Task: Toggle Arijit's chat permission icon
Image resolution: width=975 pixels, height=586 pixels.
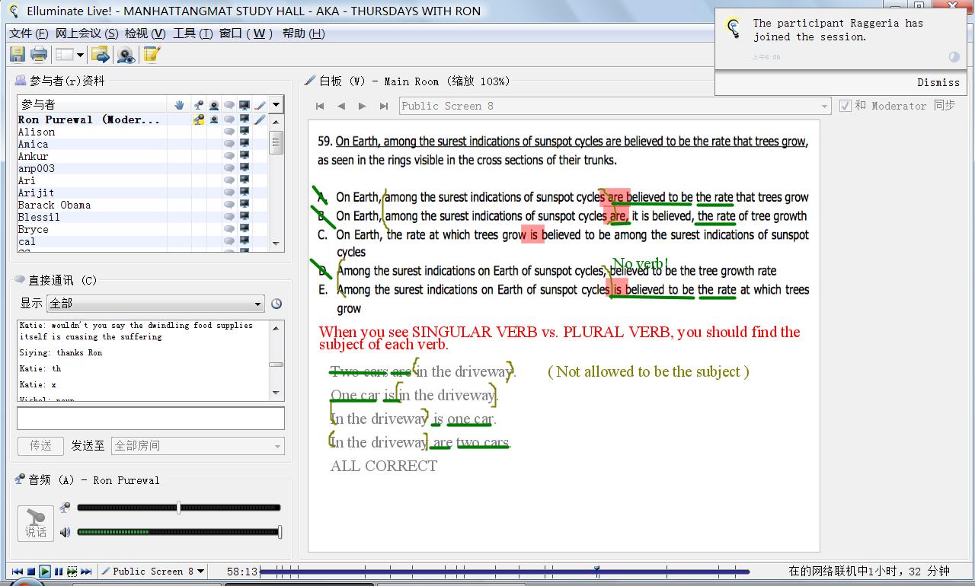Action: (229, 193)
